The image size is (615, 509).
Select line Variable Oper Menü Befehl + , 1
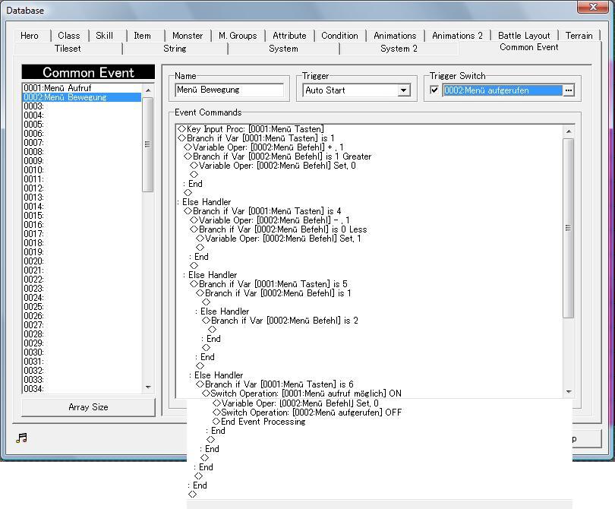263,147
